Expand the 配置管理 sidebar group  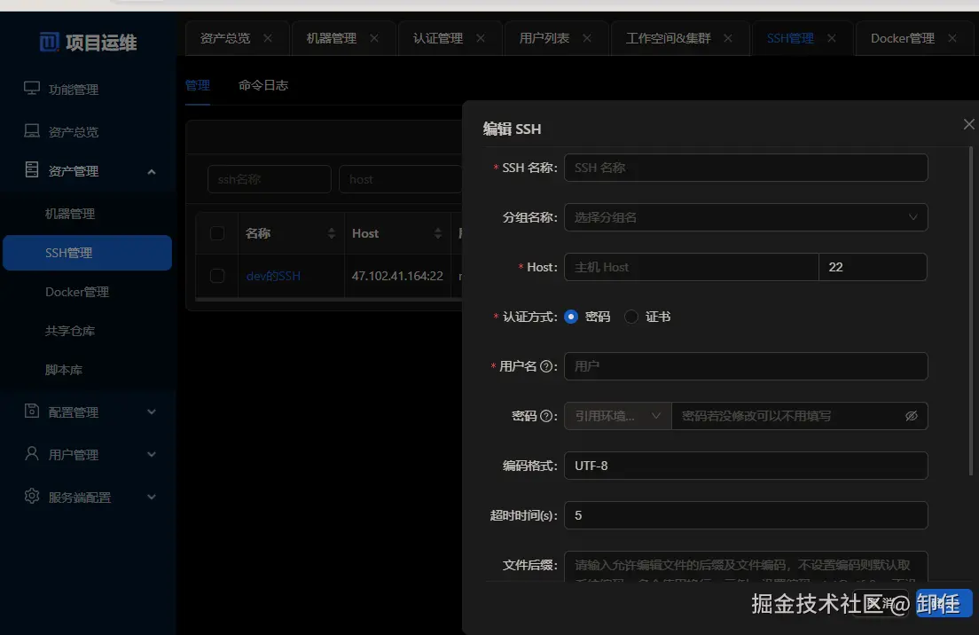click(x=152, y=412)
